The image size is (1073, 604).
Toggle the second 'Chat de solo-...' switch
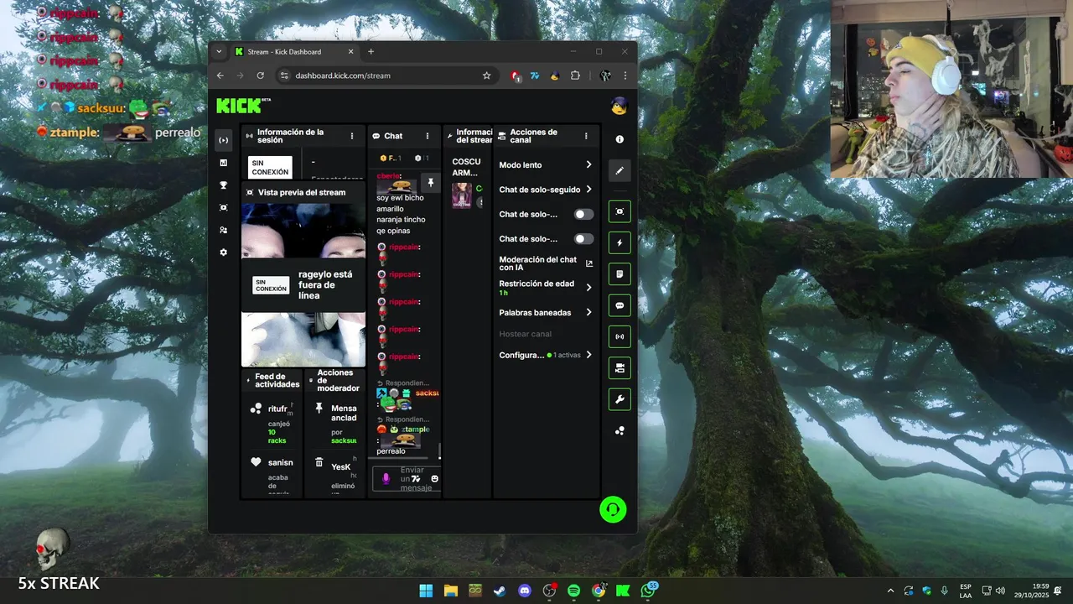tap(583, 239)
